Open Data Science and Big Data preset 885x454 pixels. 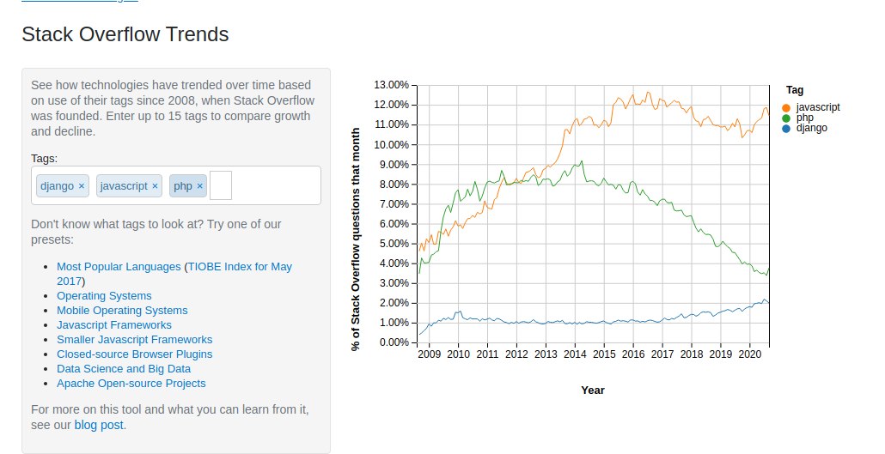(124, 369)
